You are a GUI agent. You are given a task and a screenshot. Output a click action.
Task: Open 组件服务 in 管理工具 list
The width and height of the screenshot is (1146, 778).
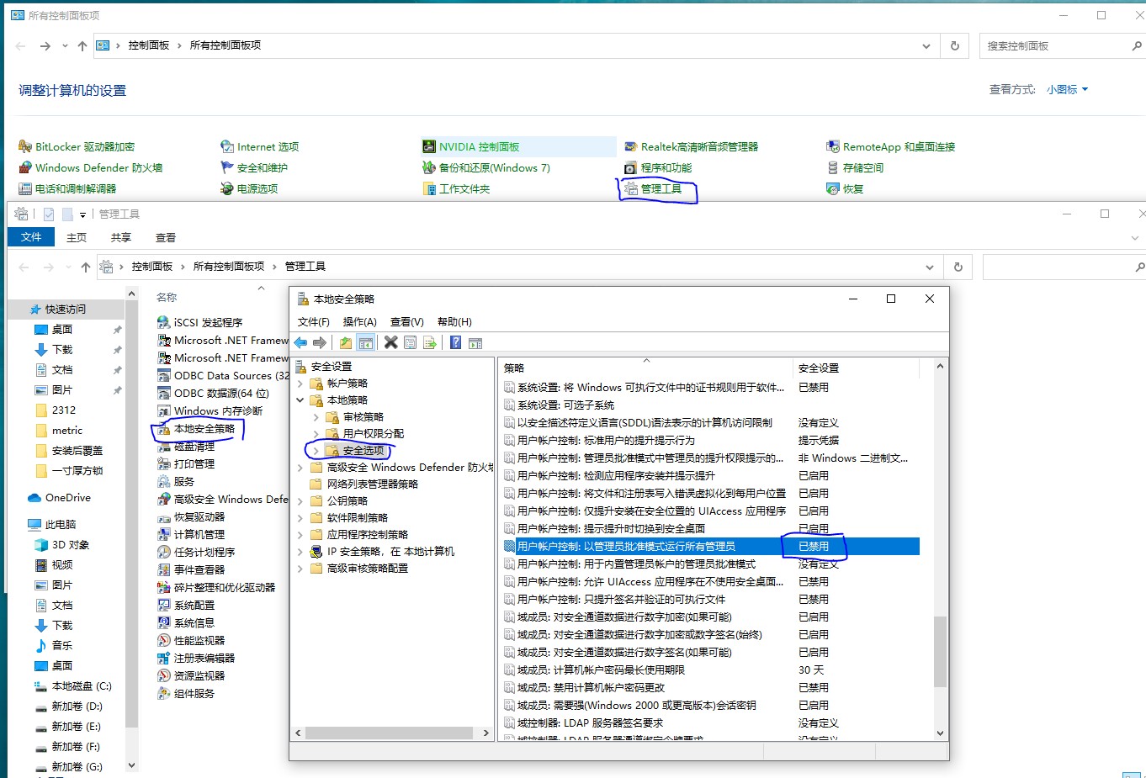pyautogui.click(x=186, y=693)
